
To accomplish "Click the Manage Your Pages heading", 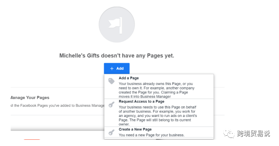I will [30, 97].
